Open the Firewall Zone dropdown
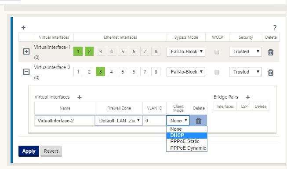Screen dimensions: 287x169 point(119,121)
